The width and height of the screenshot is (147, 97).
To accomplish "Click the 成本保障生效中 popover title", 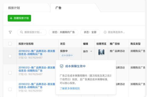I will click(x=75, y=66).
